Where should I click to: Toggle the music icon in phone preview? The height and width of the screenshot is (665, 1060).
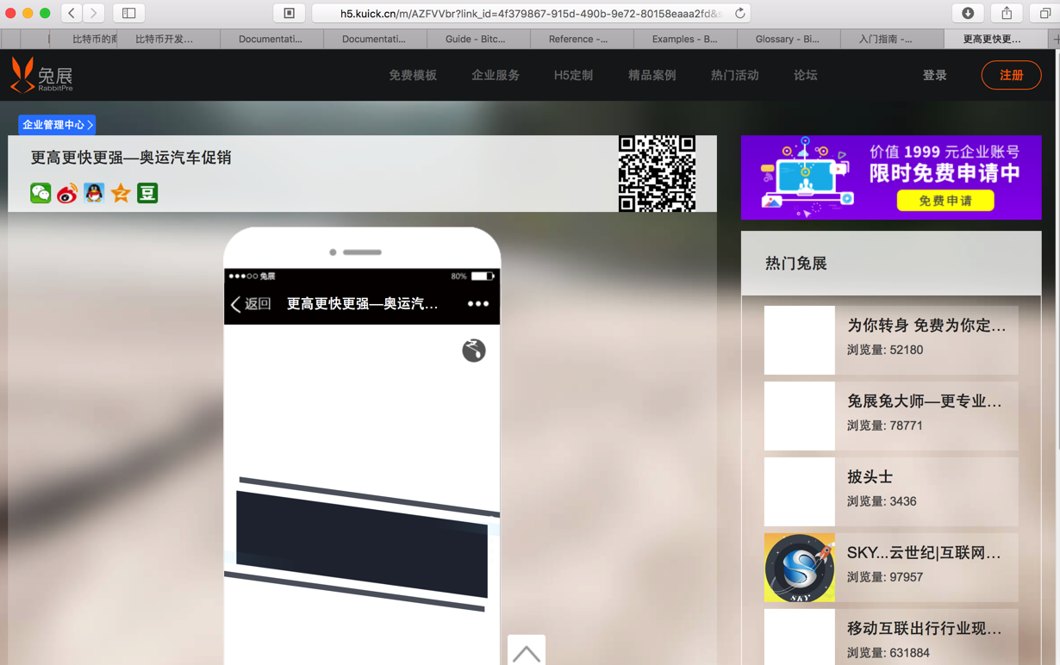click(x=474, y=351)
